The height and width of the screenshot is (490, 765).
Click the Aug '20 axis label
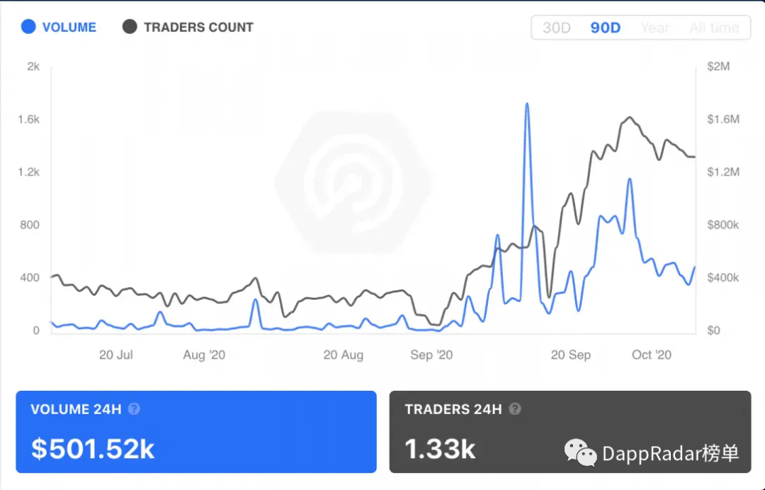[204, 355]
